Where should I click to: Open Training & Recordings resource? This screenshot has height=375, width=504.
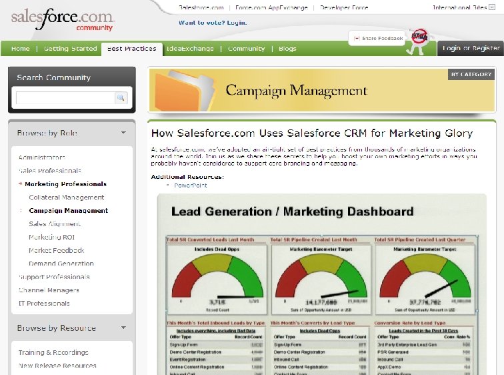point(53,352)
